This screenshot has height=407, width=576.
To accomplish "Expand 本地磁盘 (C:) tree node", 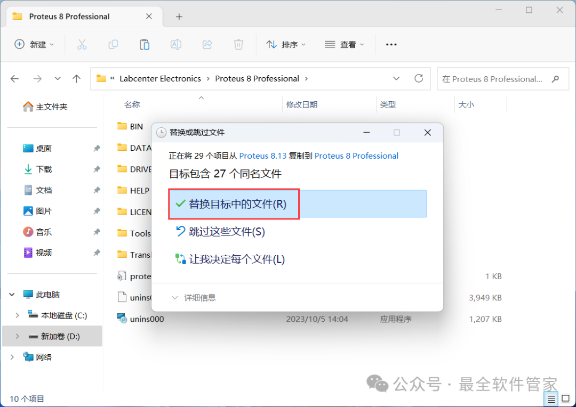I will pos(17,315).
